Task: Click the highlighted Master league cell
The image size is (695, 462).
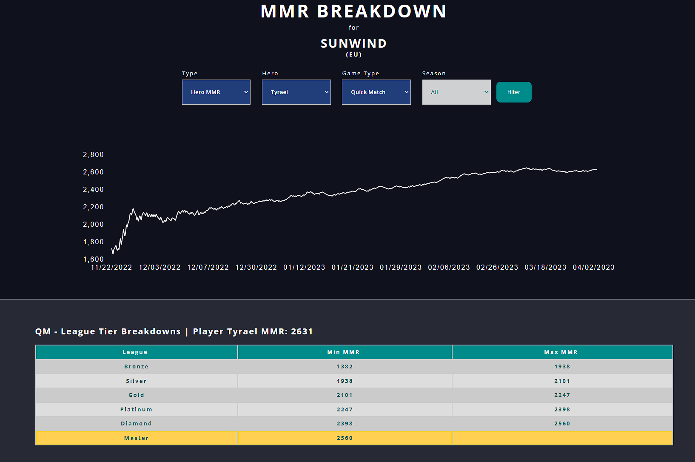Action: (137, 438)
